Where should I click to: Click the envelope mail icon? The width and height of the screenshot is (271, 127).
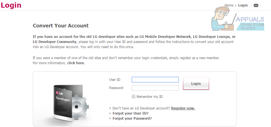[256, 5]
